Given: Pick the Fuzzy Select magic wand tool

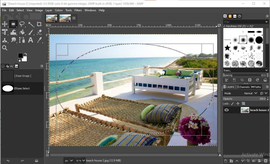Looking at the screenshot, I should pos(31,24).
